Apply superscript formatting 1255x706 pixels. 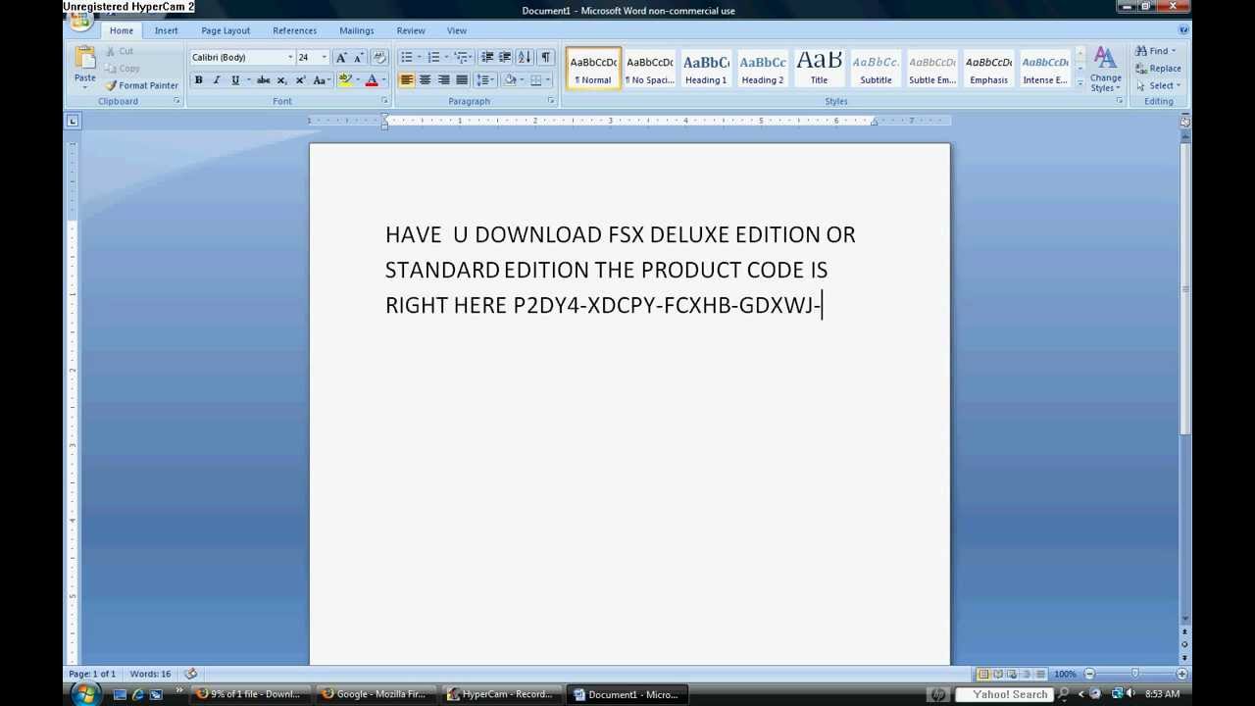click(300, 80)
